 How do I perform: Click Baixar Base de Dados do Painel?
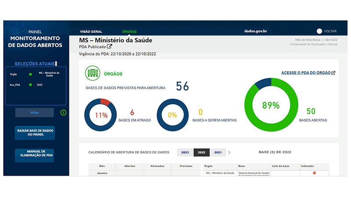(35, 133)
